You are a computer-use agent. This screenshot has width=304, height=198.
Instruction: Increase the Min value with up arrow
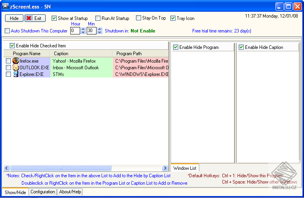(100, 29)
